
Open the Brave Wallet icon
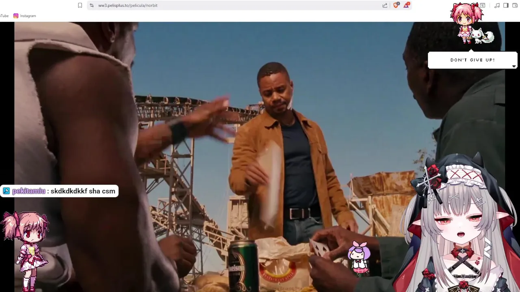pos(515,5)
